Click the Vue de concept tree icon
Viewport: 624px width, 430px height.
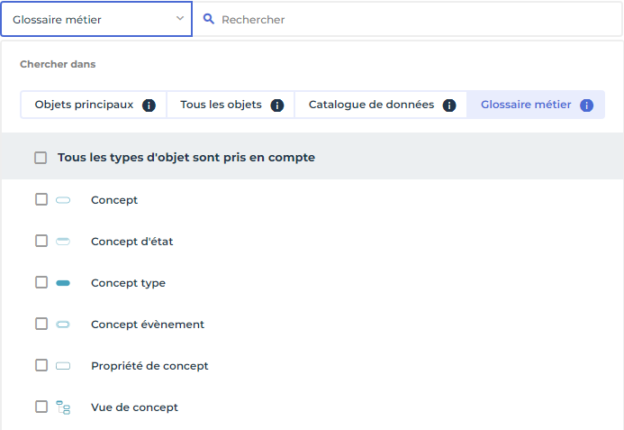63,407
